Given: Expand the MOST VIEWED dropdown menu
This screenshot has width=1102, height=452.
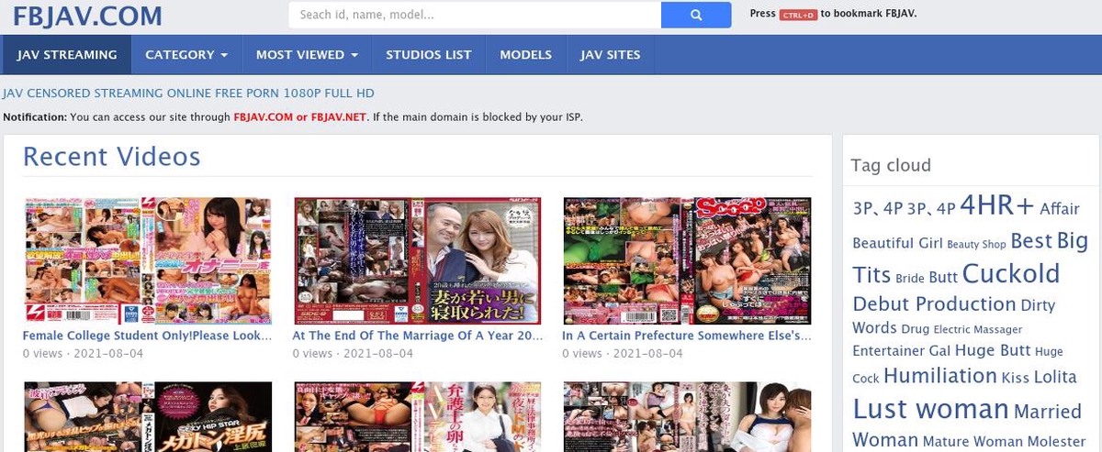Looking at the screenshot, I should [307, 55].
